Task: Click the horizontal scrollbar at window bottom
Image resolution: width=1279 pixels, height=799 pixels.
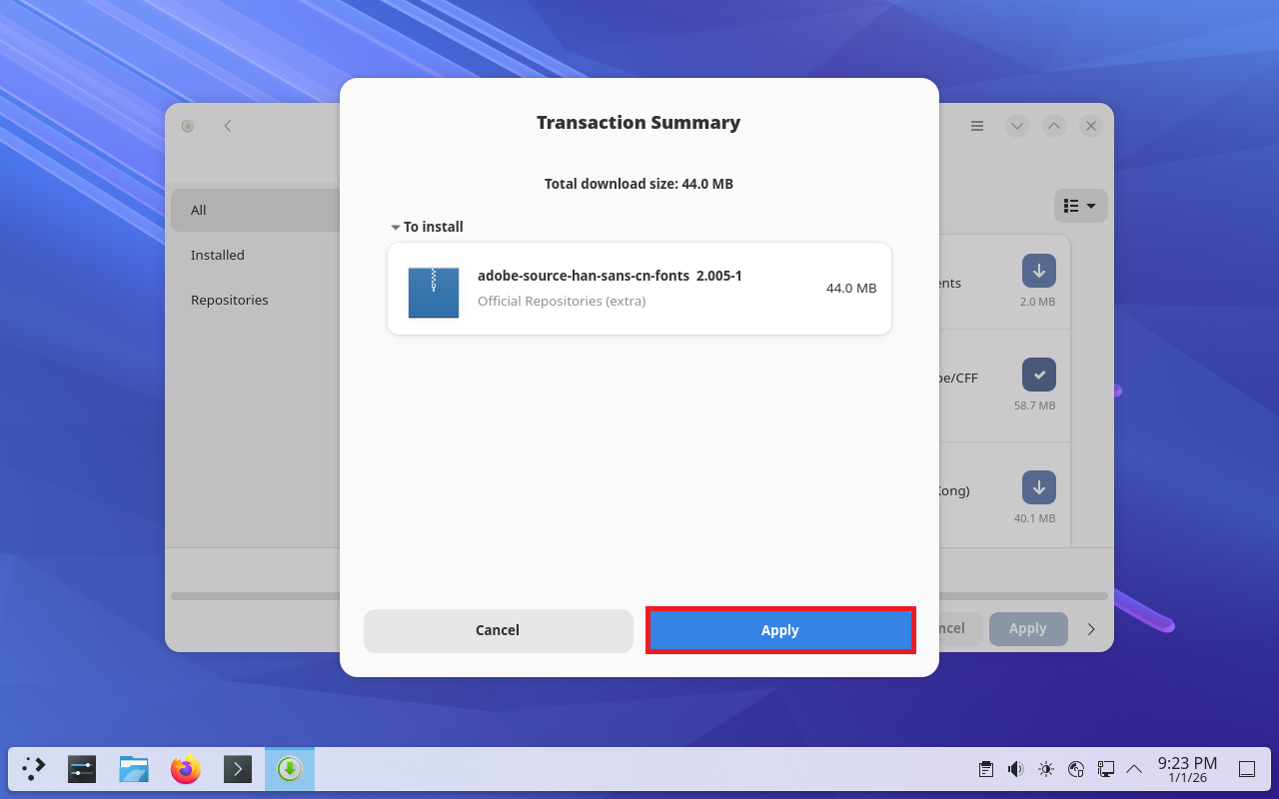Action: pos(255,596)
